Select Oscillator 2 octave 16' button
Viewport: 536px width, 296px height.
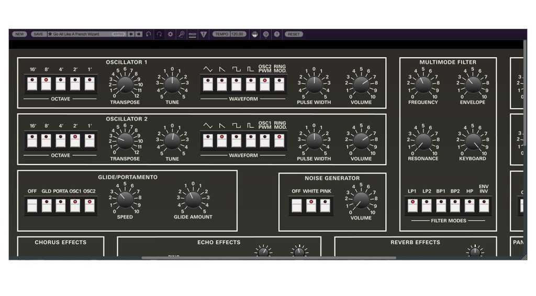pos(32,140)
